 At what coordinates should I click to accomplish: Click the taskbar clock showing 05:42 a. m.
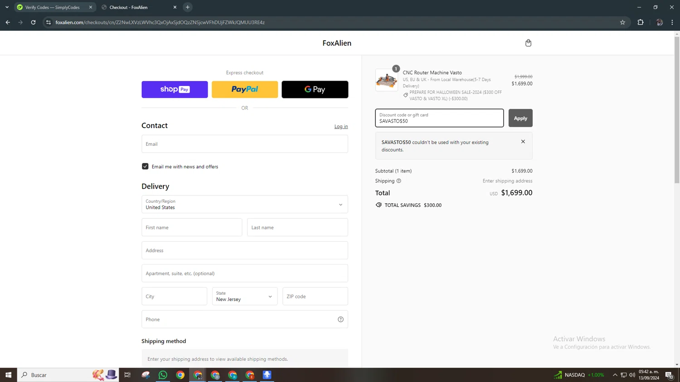pyautogui.click(x=649, y=375)
